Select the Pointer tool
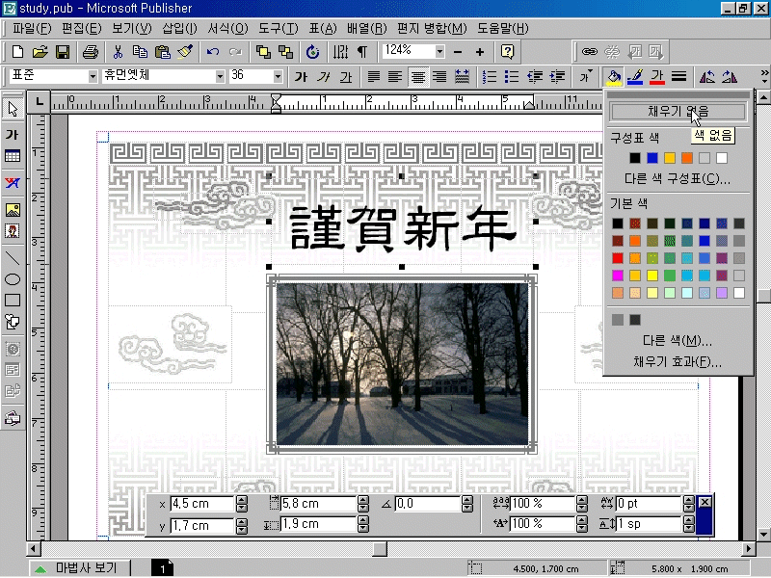This screenshot has height=578, width=771. [x=13, y=109]
